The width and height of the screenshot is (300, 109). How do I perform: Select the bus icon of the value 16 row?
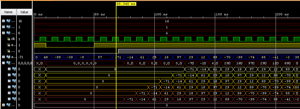tap(8, 21)
